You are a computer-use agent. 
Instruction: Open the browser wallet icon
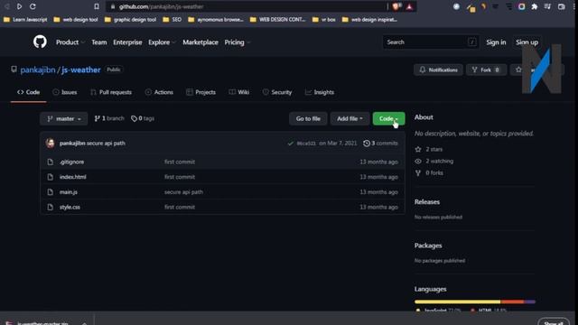[561, 6]
